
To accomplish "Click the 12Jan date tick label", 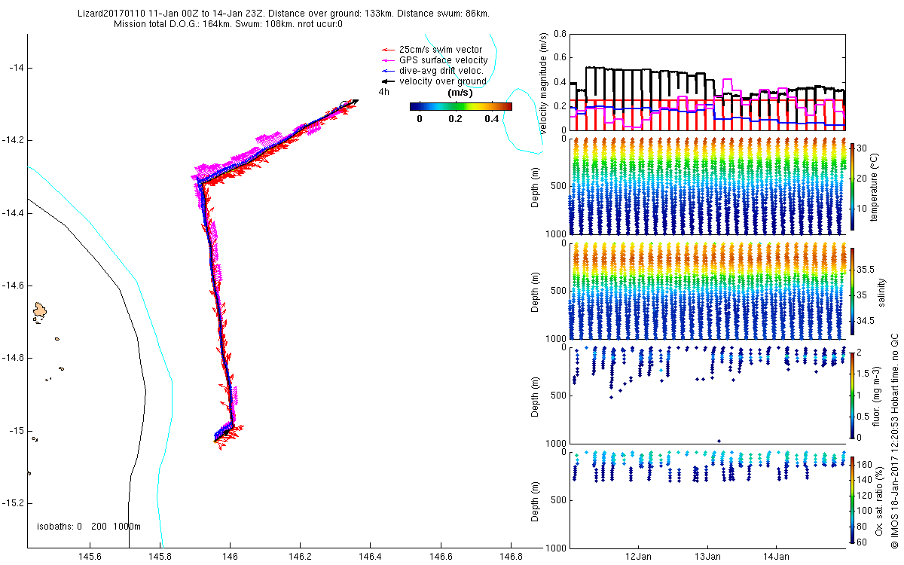I will [x=639, y=557].
